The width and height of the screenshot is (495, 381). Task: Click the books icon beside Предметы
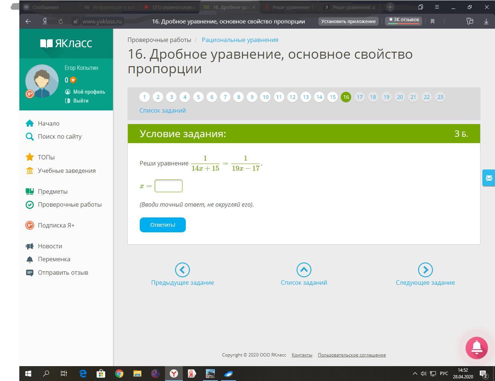point(30,191)
